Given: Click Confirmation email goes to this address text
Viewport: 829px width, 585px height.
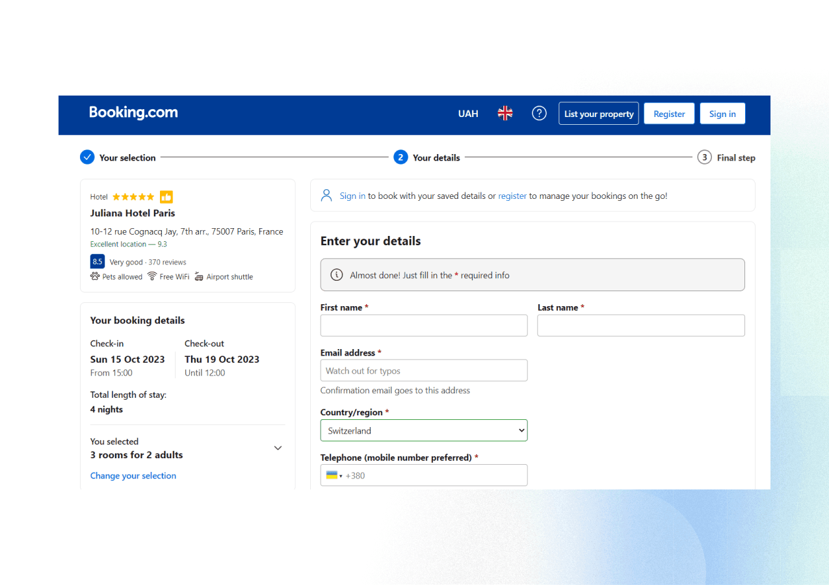Looking at the screenshot, I should pos(395,391).
